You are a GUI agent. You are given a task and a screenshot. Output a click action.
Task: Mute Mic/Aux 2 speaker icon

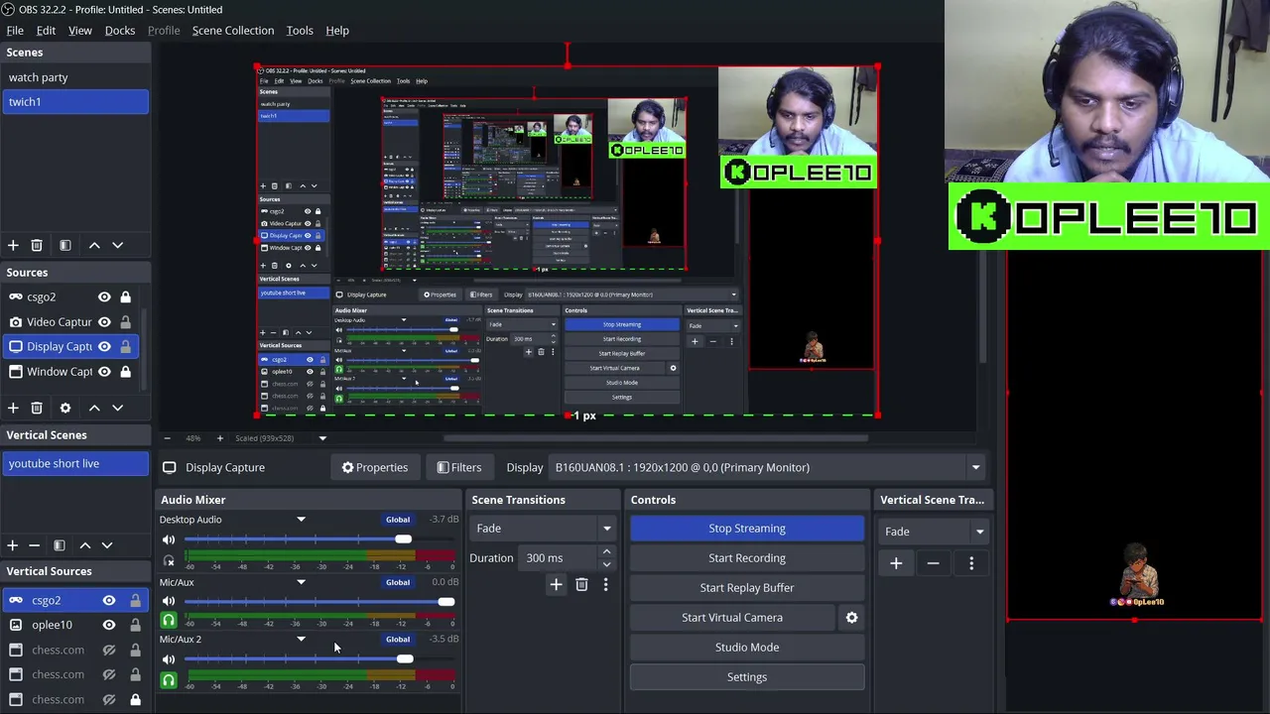pos(169,659)
